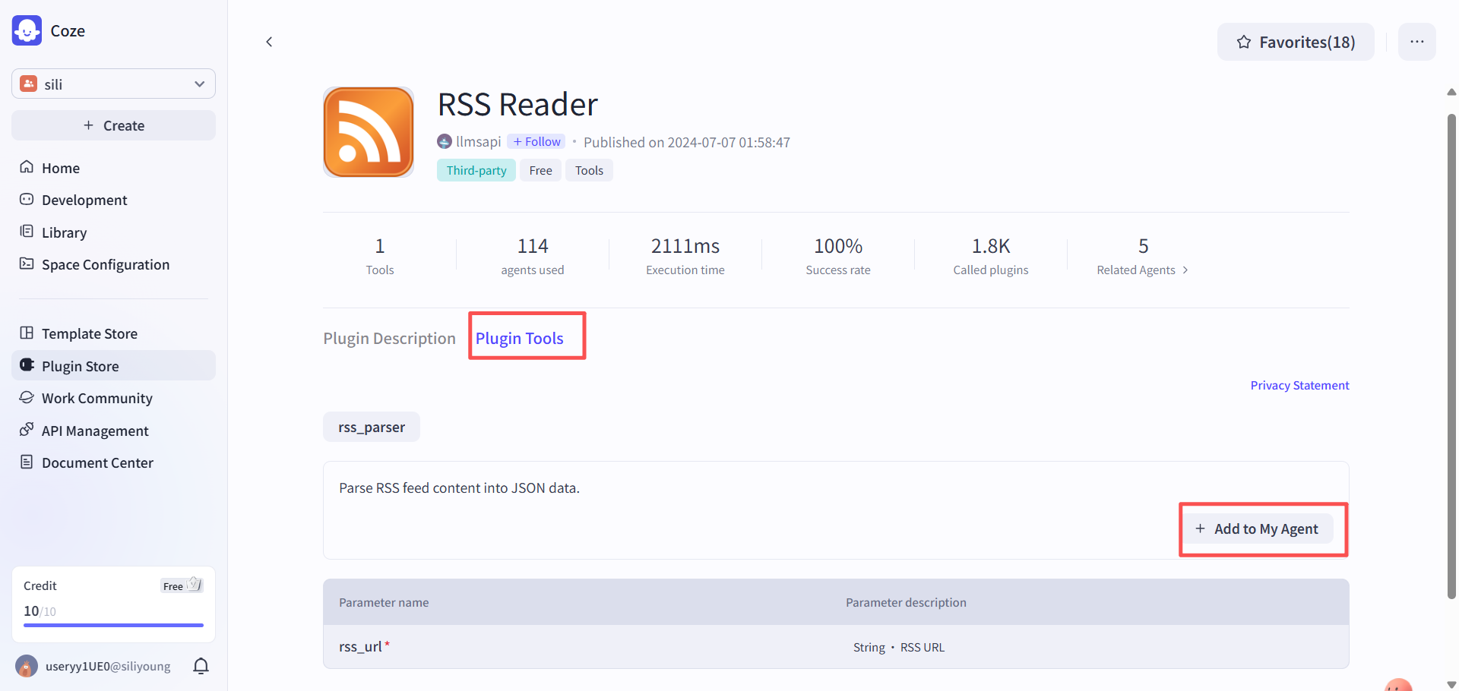The image size is (1459, 691).
Task: Click the llmsapi author avatar
Action: 445,142
